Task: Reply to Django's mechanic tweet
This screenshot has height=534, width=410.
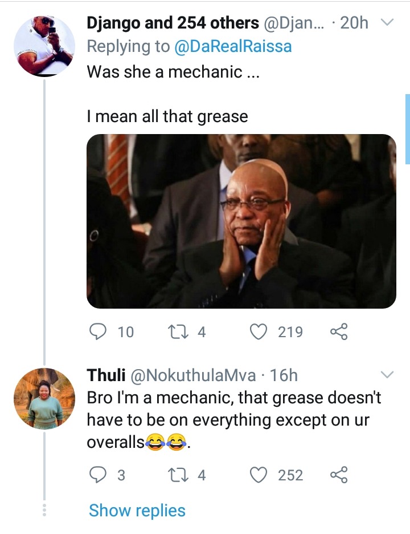Action: 98,331
